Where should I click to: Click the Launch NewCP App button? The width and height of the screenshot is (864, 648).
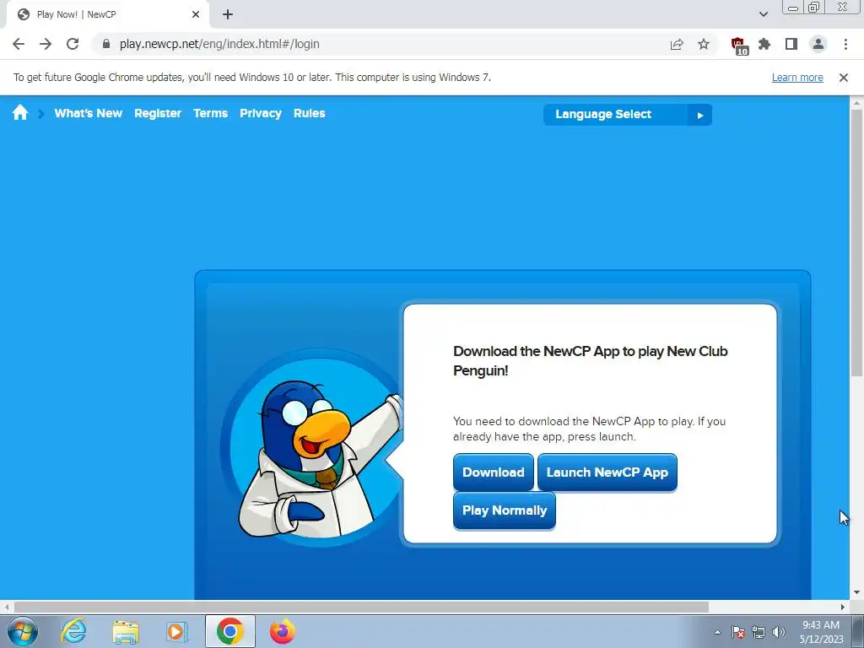607,472
